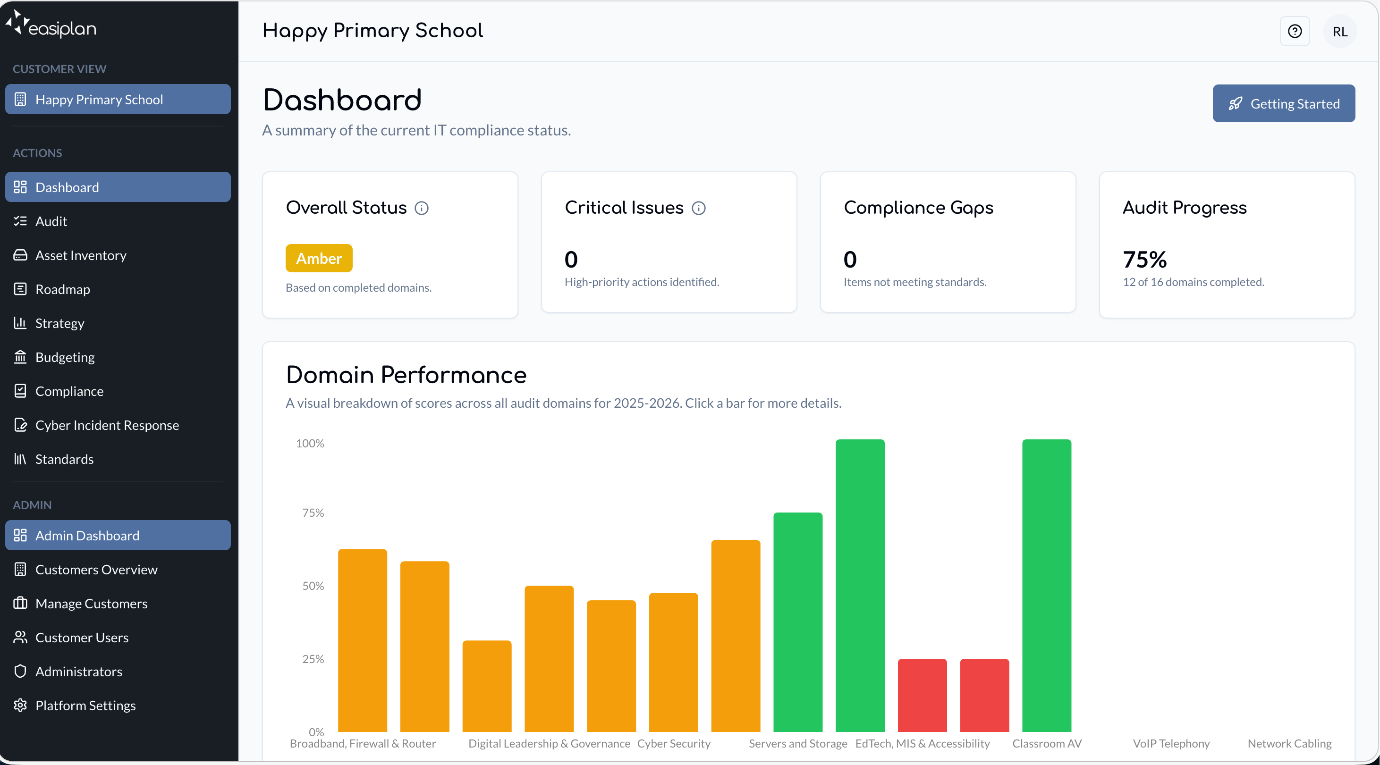Click the Critical Issues info icon
The height and width of the screenshot is (765, 1380).
click(x=699, y=208)
